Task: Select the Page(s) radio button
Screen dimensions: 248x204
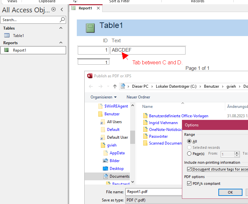Action: 189,153
